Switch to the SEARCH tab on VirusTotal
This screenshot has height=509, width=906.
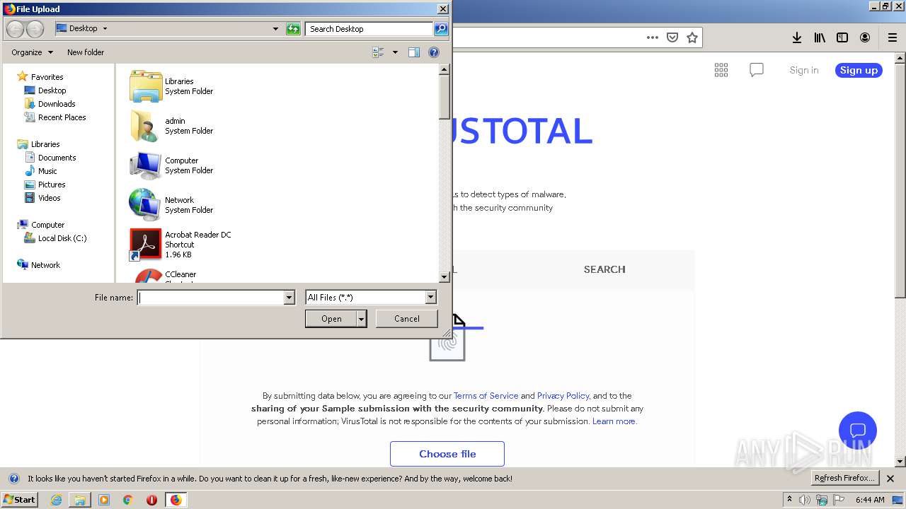click(604, 269)
